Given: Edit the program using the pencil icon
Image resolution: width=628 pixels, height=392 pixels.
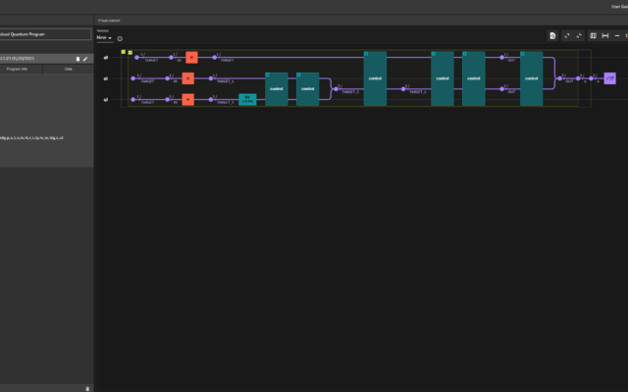Looking at the screenshot, I should (85, 59).
